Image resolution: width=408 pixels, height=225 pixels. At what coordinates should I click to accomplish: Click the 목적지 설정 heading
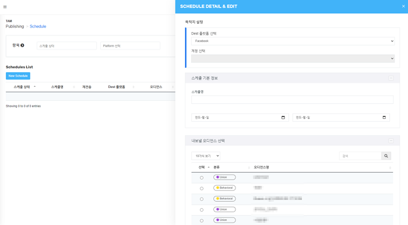194,22
